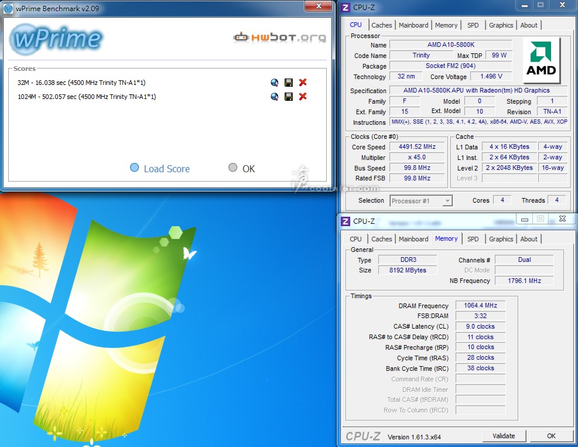578x447 pixels.
Task: Open Mainboard tab in lower CPU-Z window
Action: [413, 239]
